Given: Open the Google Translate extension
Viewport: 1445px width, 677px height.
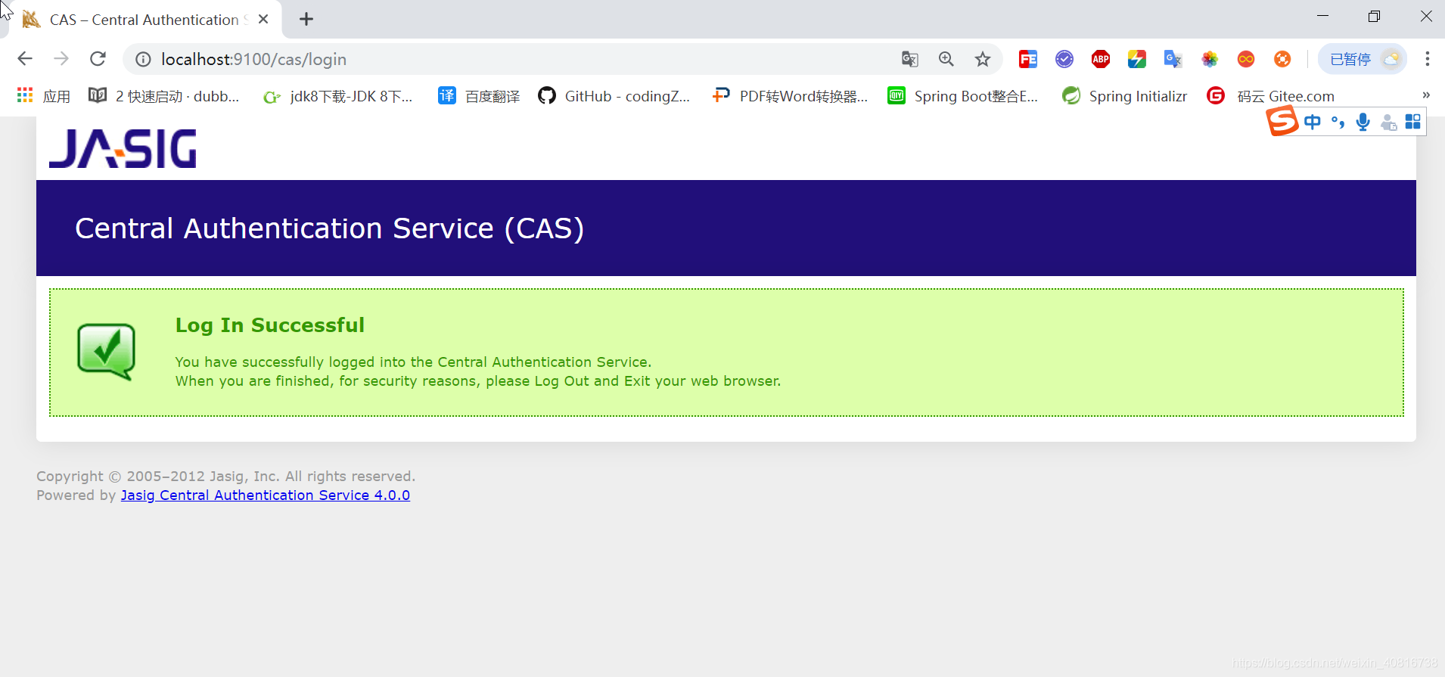Looking at the screenshot, I should pyautogui.click(x=1173, y=59).
